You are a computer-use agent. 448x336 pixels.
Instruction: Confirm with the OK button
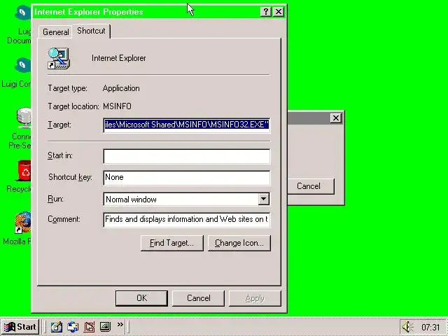point(141,298)
